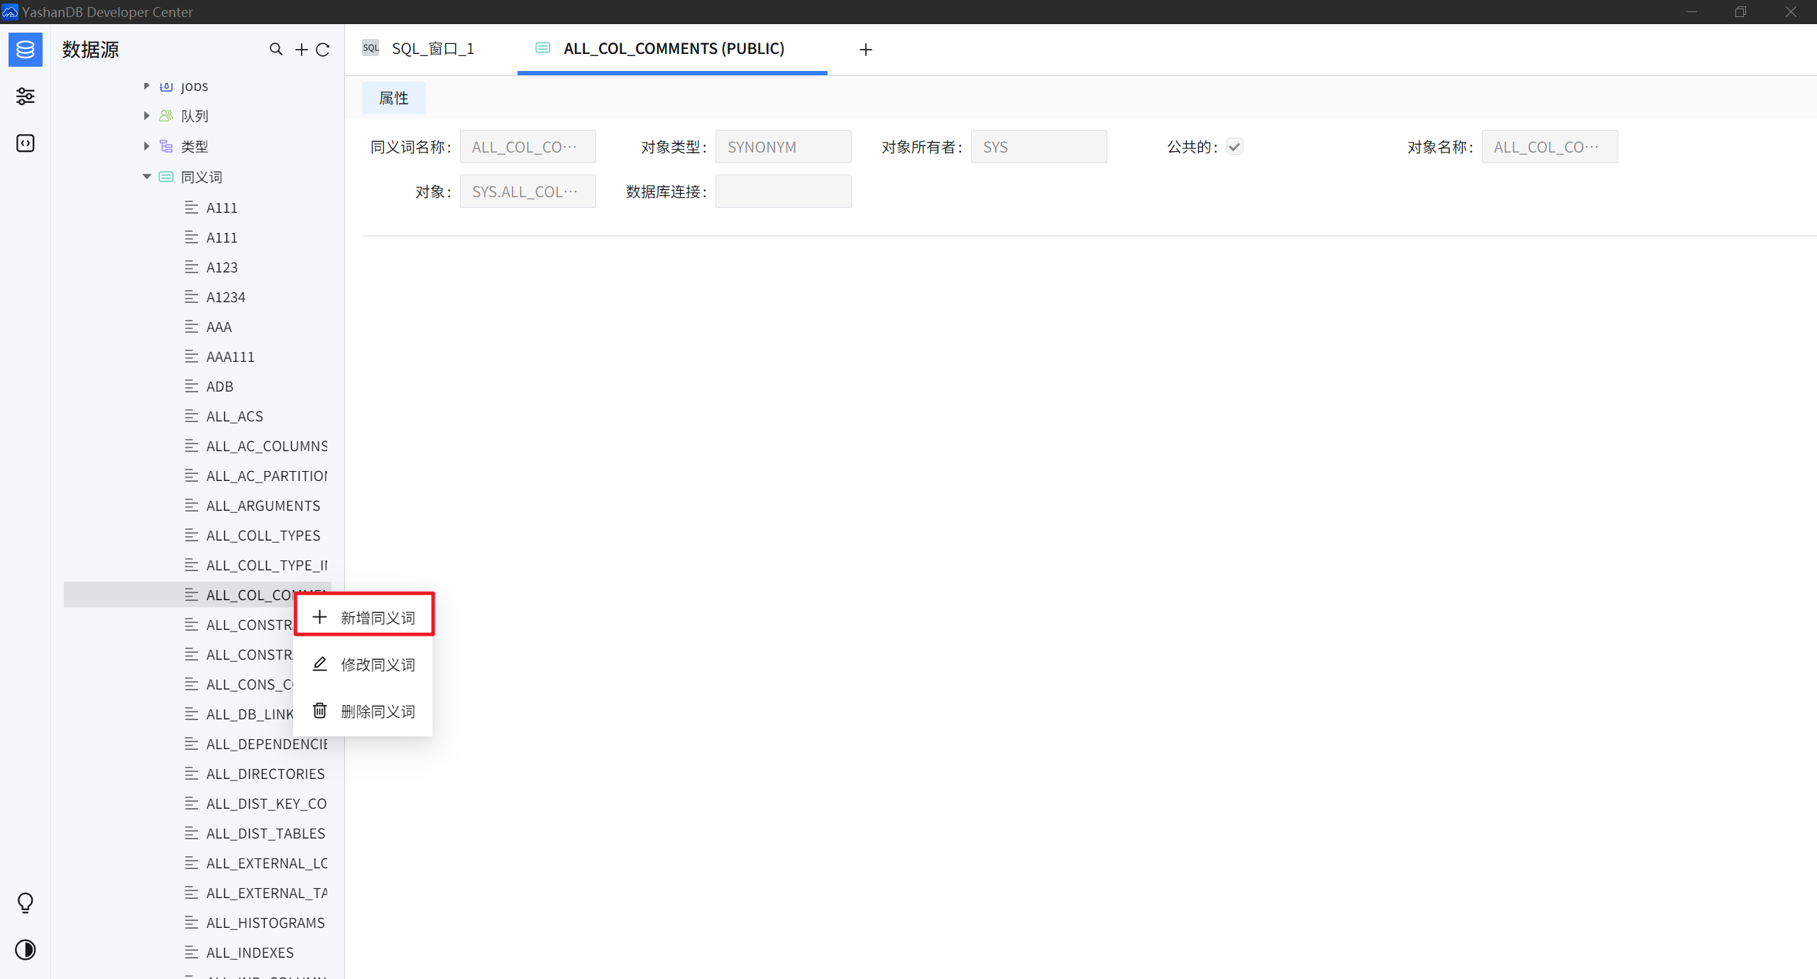Click the 对象名称 field
Image resolution: width=1817 pixels, height=979 pixels.
tap(1550, 147)
